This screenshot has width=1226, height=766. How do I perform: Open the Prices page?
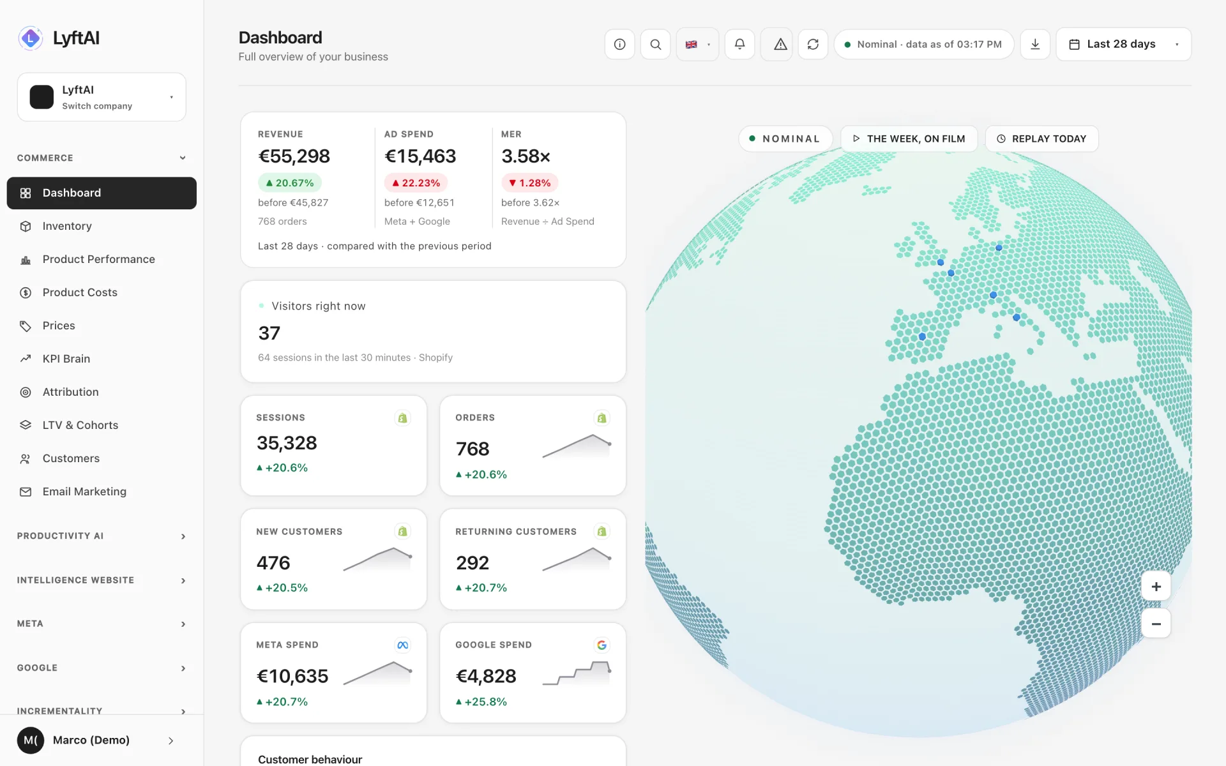point(102,326)
